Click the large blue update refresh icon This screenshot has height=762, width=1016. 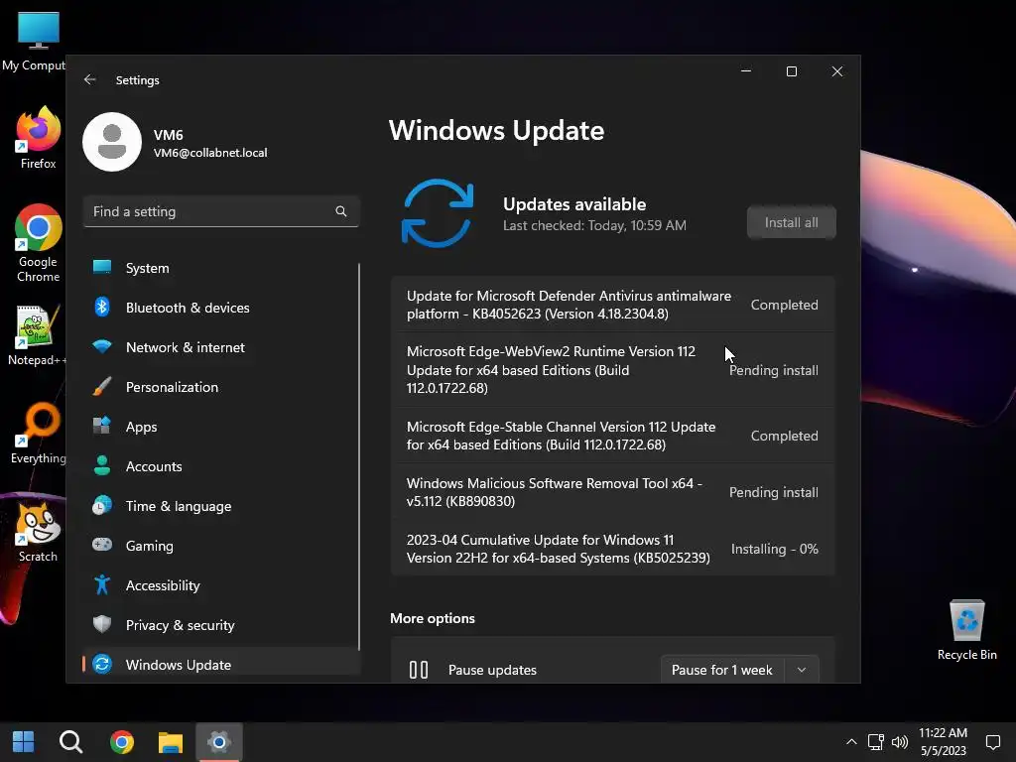point(438,213)
